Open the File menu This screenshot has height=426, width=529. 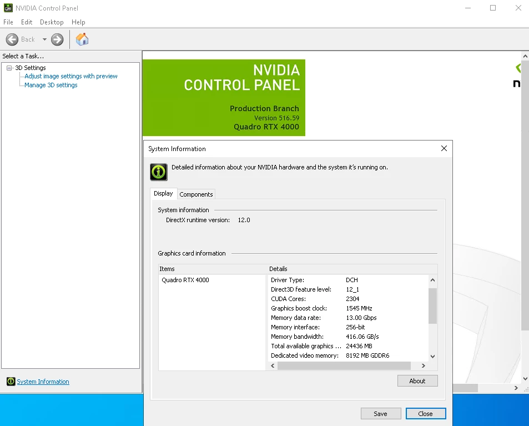click(8, 22)
